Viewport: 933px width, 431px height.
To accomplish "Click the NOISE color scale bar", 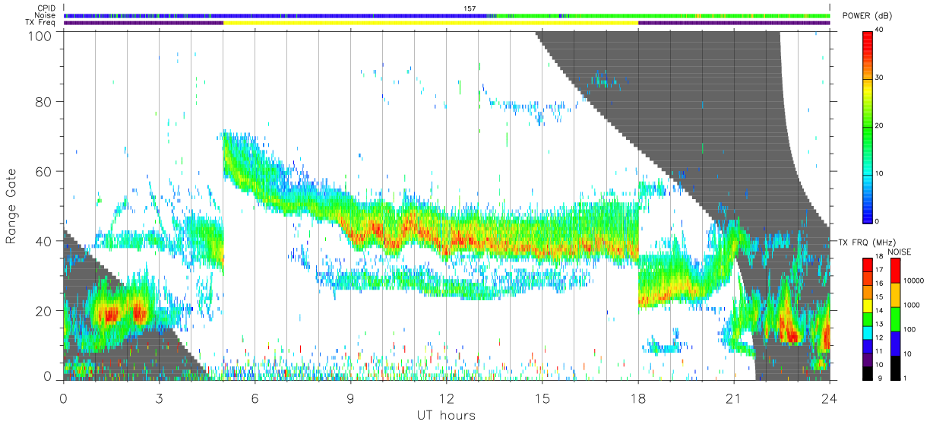I will (x=895, y=318).
